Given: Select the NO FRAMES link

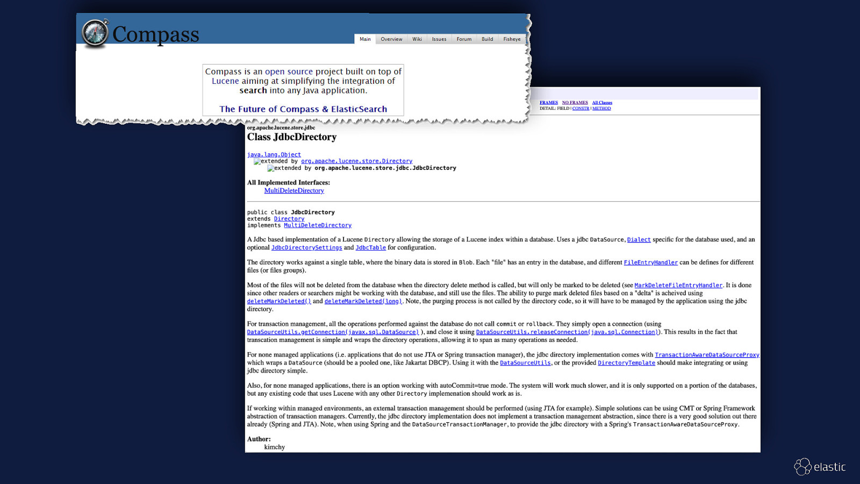Looking at the screenshot, I should tap(575, 103).
